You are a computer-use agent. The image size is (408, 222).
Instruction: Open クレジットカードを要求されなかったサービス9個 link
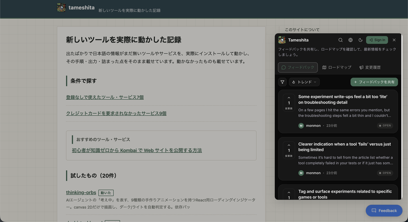coord(117,113)
